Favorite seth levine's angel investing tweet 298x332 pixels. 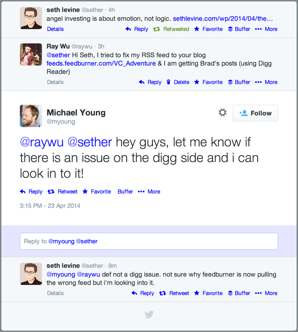(x=208, y=29)
